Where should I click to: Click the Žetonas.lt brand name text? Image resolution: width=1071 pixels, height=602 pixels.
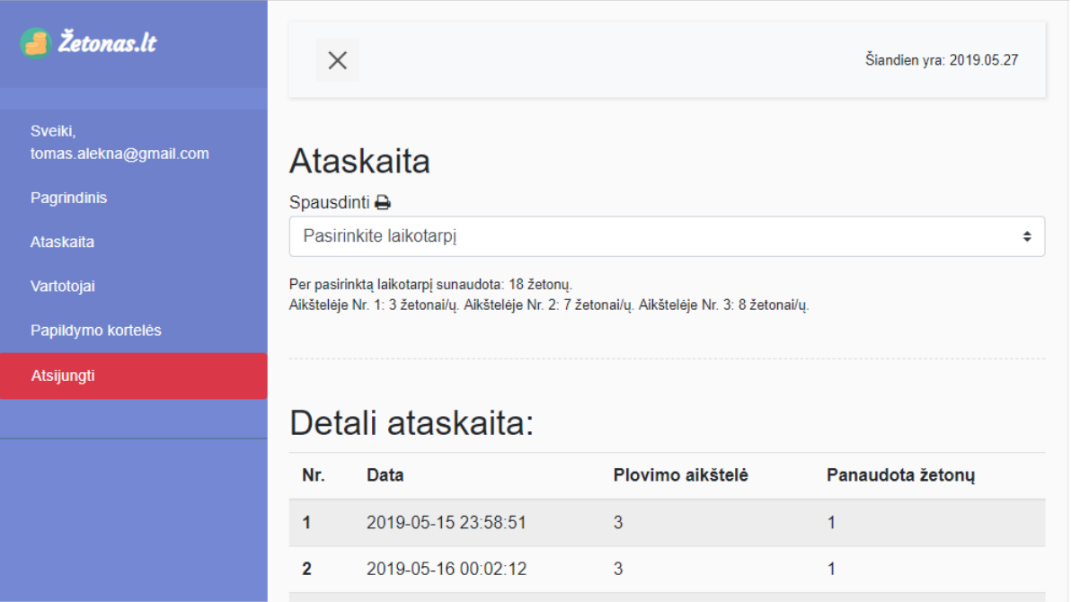click(x=107, y=42)
